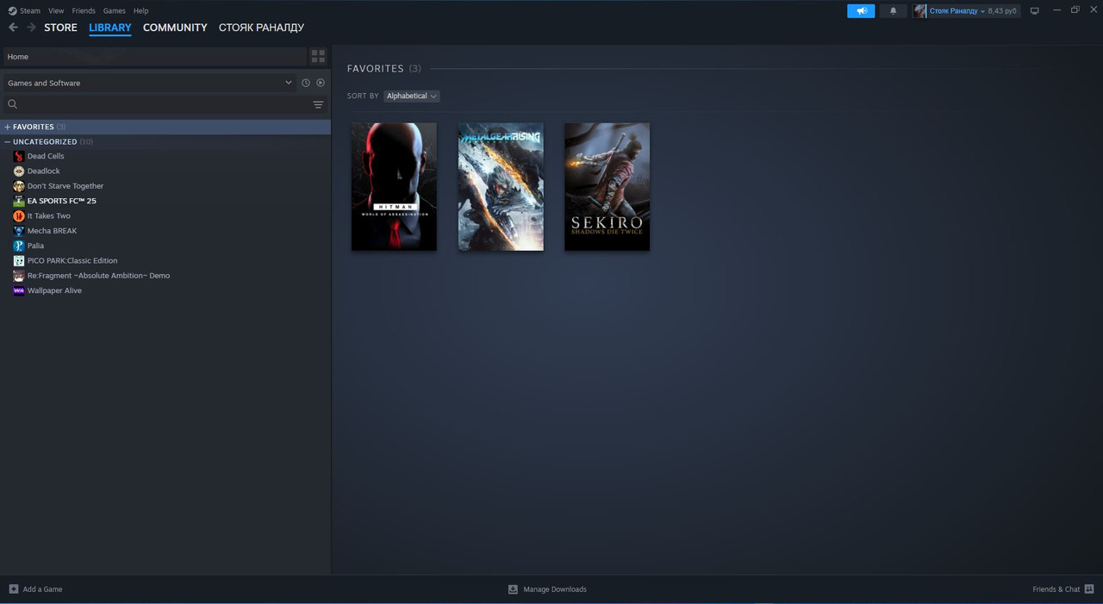This screenshot has width=1103, height=604.
Task: Click It Takes Two icon
Action: coord(19,216)
